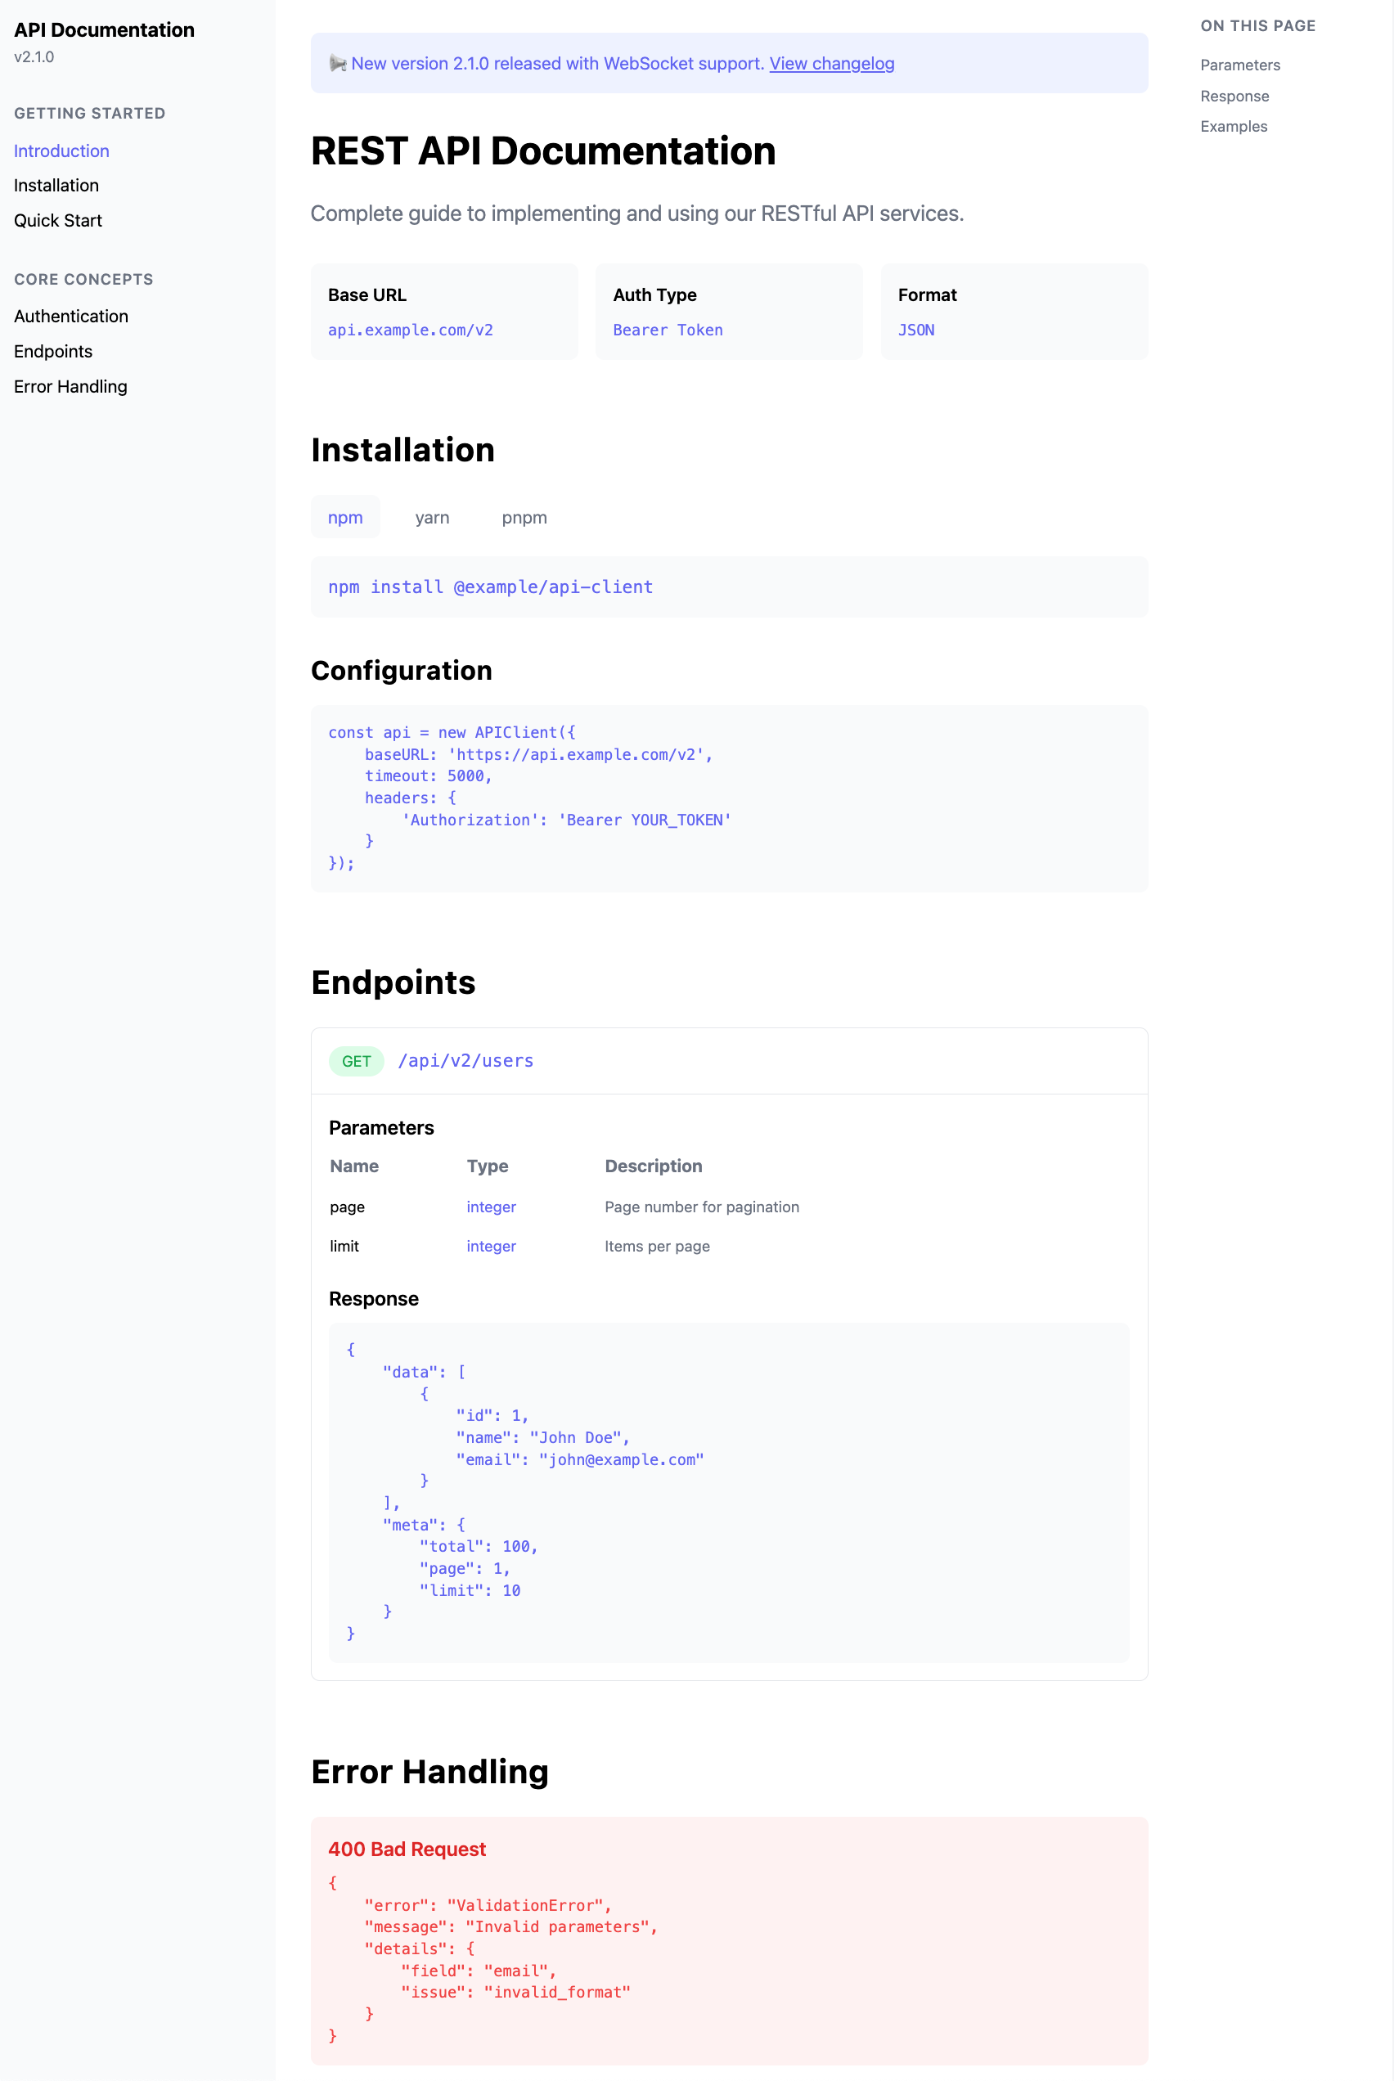Select the npm install tab
Screen dimensions: 1394x2081
click(345, 517)
